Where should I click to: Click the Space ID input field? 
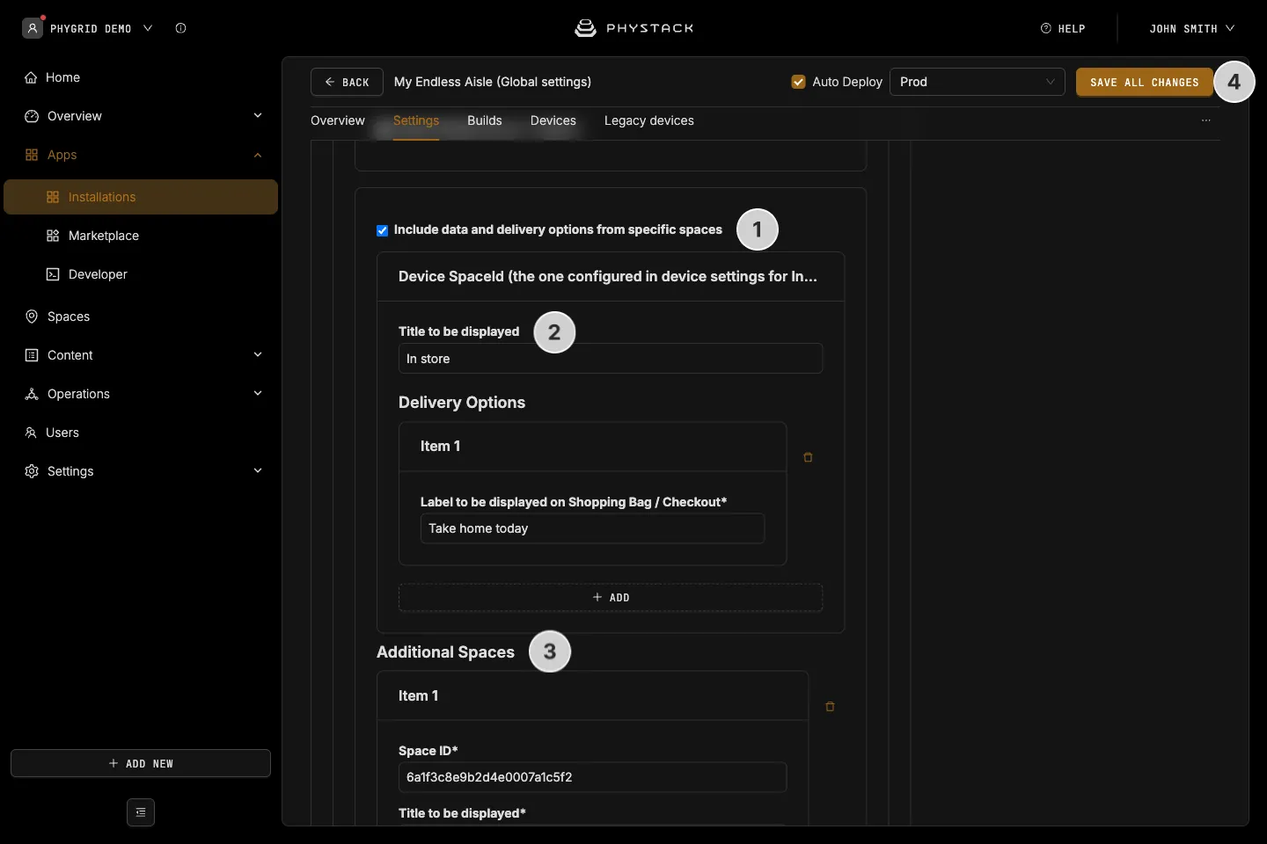click(x=592, y=777)
